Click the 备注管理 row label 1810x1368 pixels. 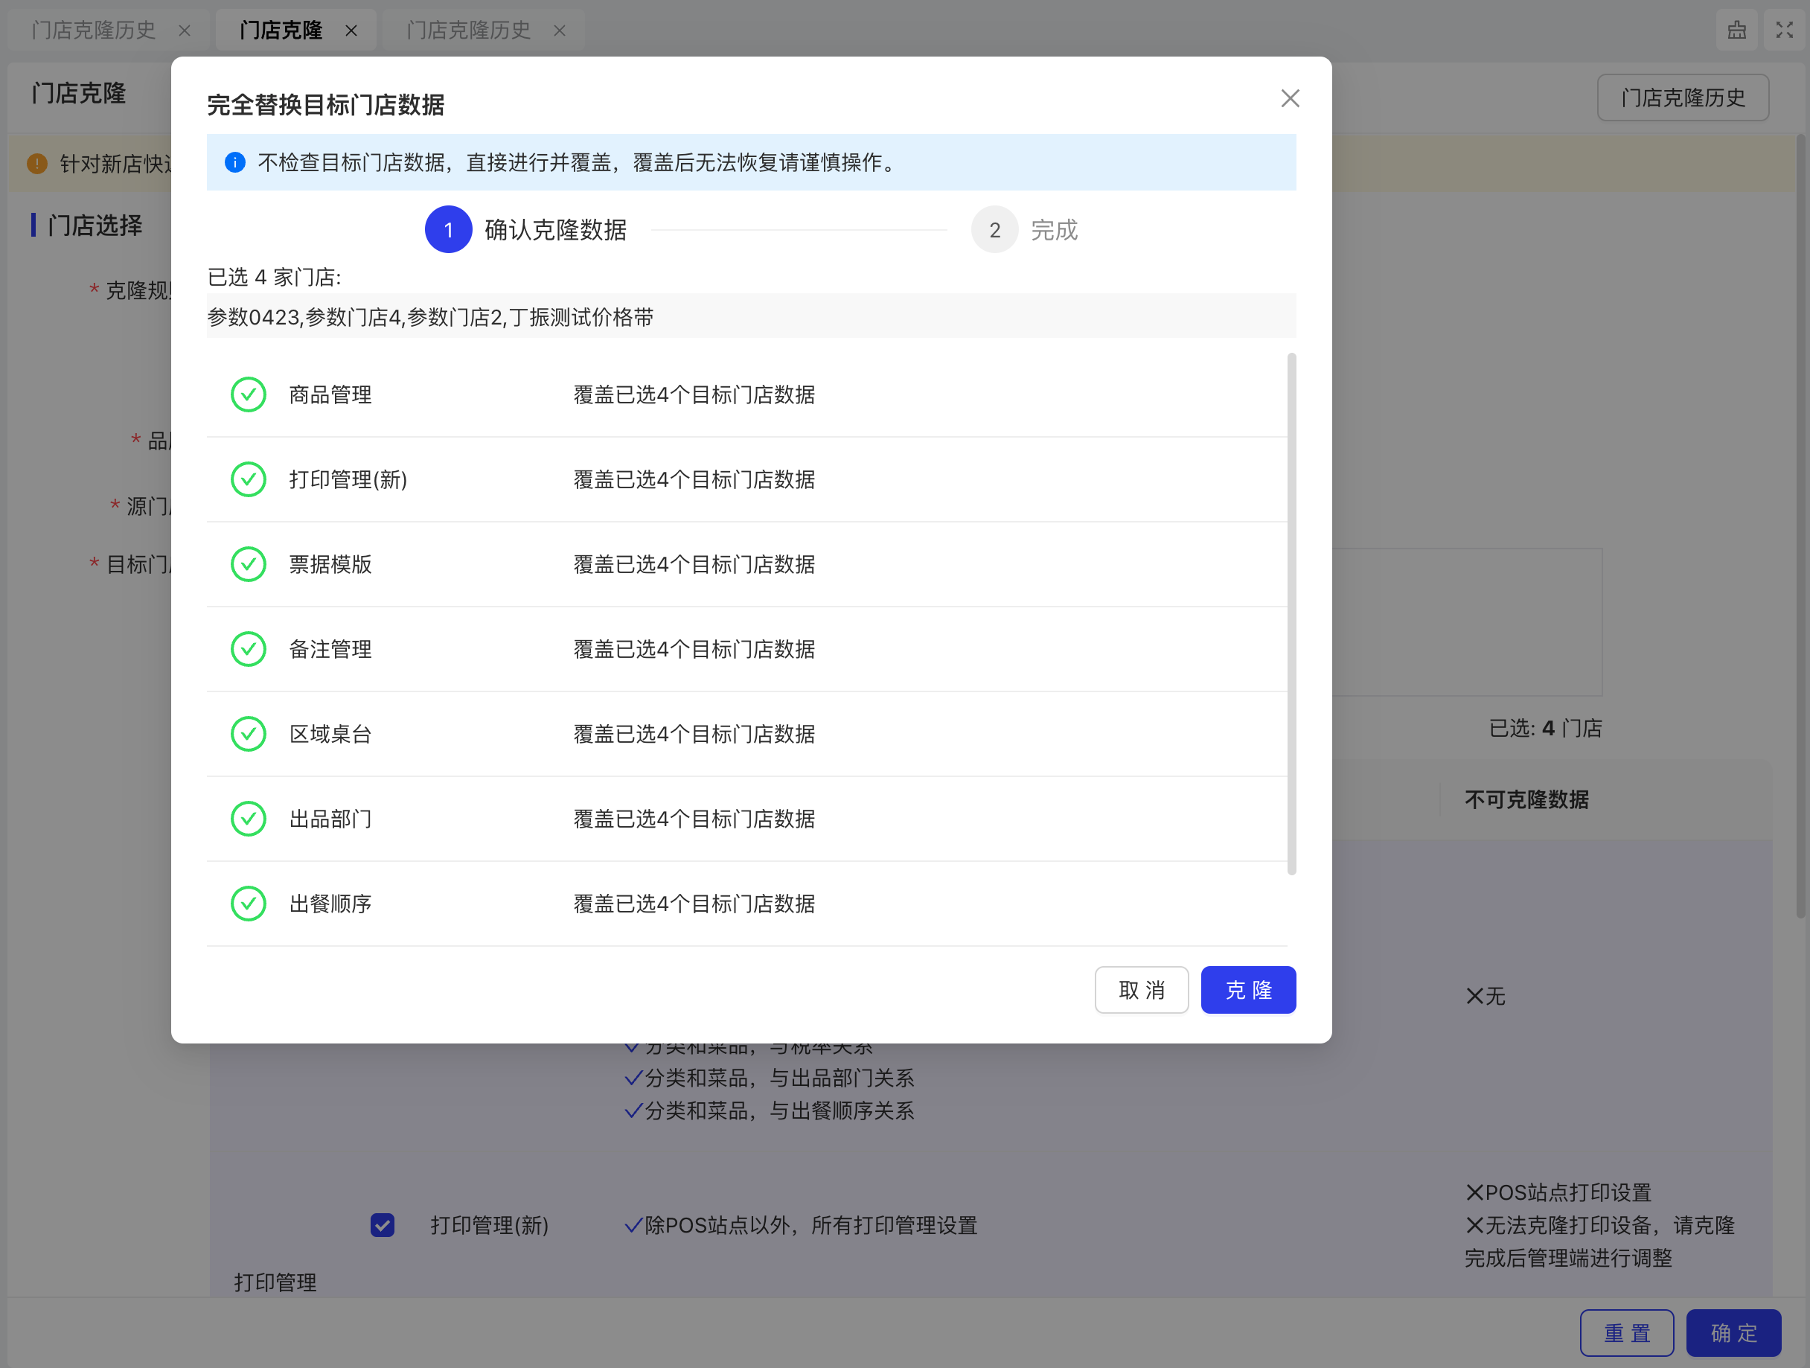(x=330, y=649)
